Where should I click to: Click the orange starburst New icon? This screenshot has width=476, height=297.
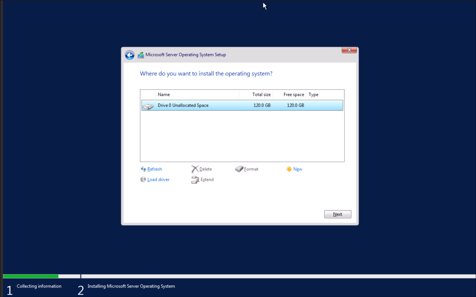(x=289, y=169)
